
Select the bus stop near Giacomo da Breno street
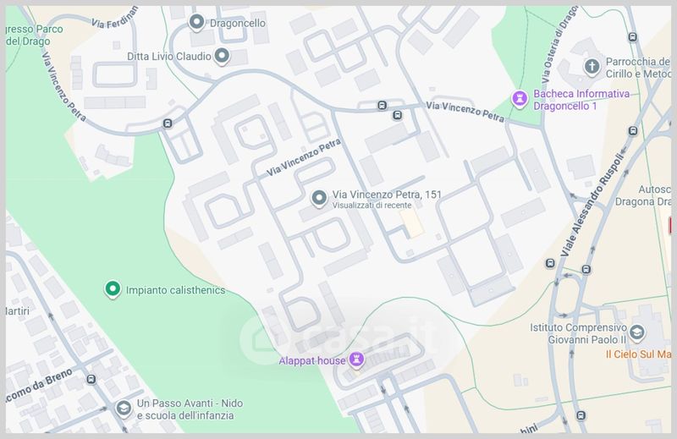pos(91,379)
